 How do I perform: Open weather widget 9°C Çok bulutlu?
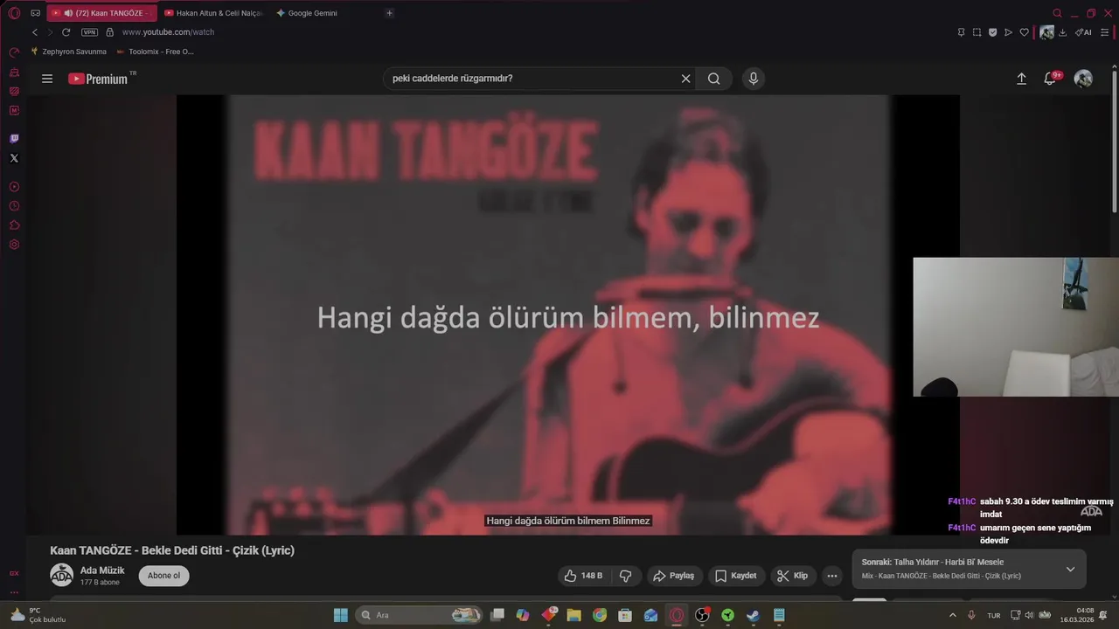tap(38, 615)
